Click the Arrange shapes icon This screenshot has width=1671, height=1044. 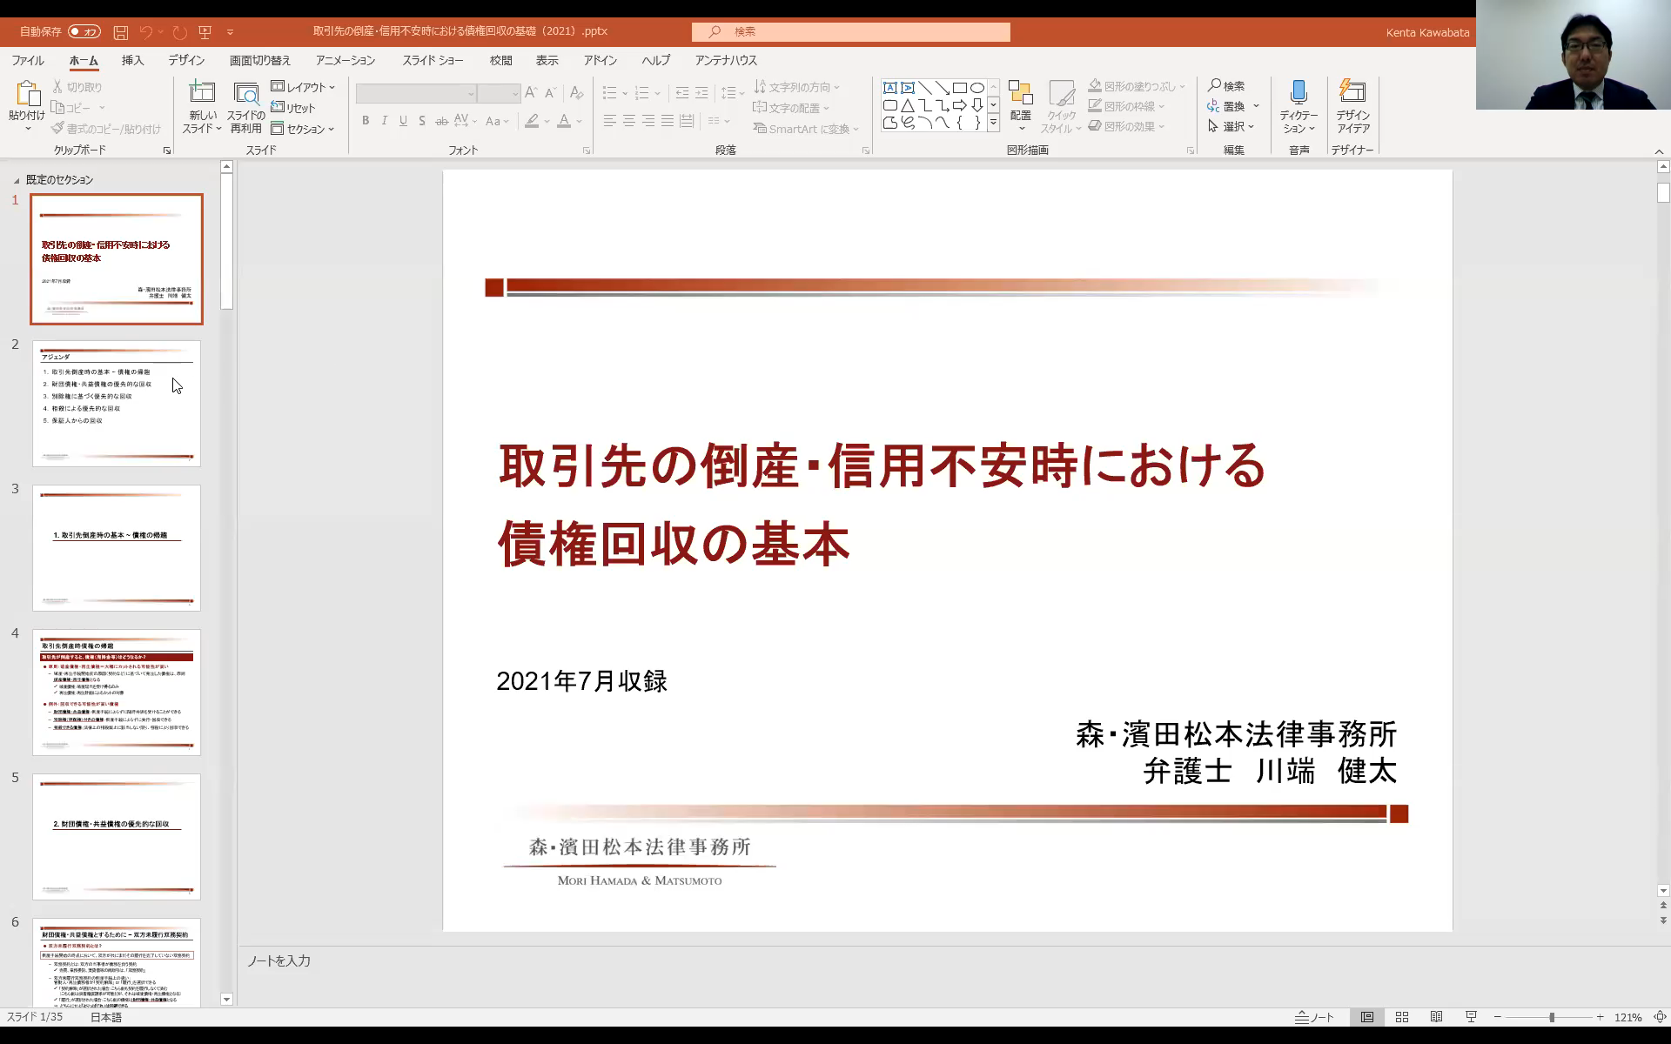pyautogui.click(x=1020, y=94)
